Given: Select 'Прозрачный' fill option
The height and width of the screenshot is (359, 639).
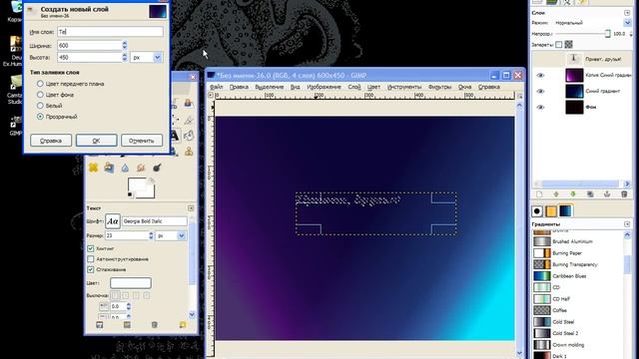Looking at the screenshot, I should point(40,117).
